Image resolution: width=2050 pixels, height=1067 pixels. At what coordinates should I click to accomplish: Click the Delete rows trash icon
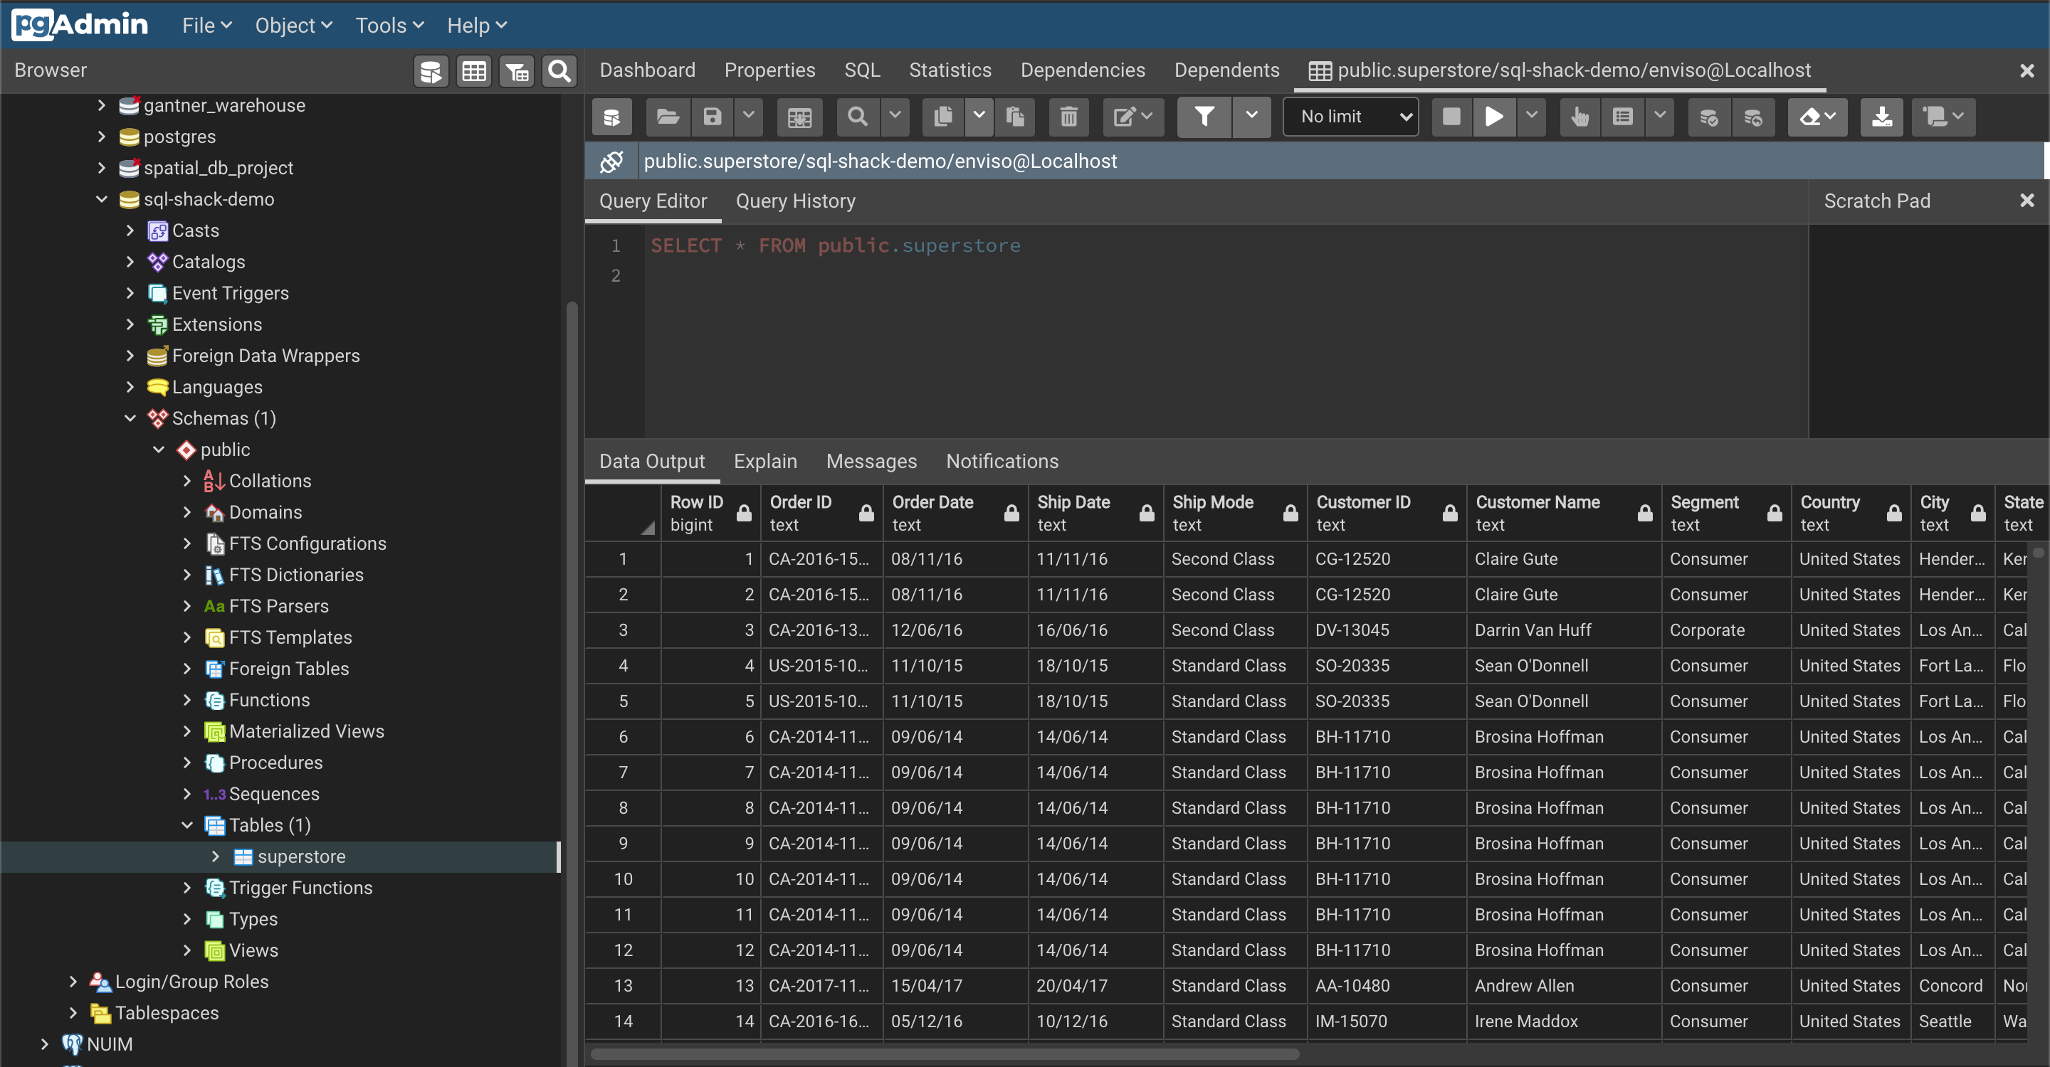click(x=1068, y=117)
